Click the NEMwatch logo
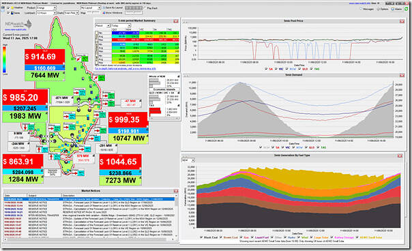 pyautogui.click(x=18, y=25)
